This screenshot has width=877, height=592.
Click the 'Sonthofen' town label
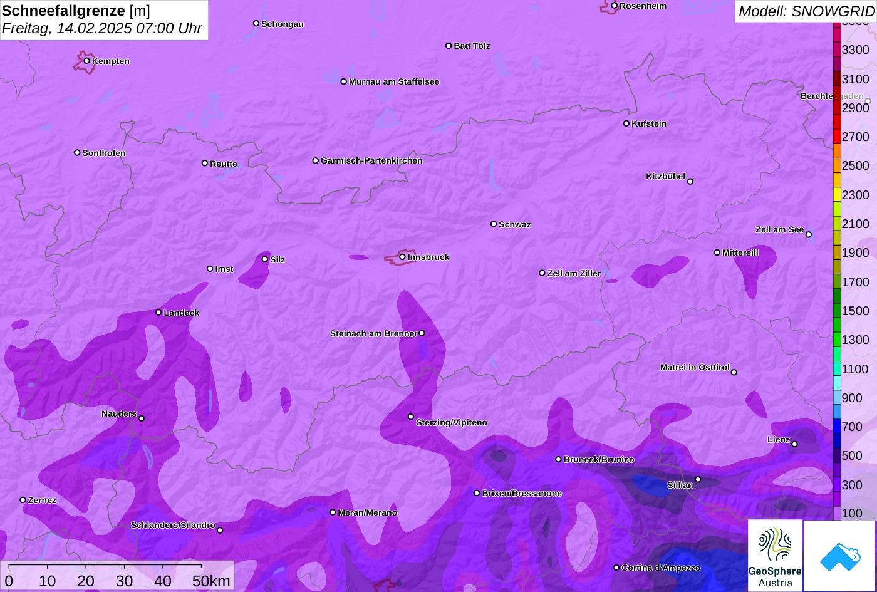[104, 153]
